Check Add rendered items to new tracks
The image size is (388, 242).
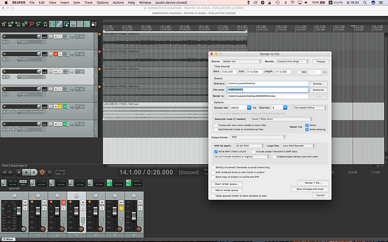pyautogui.click(x=213, y=172)
